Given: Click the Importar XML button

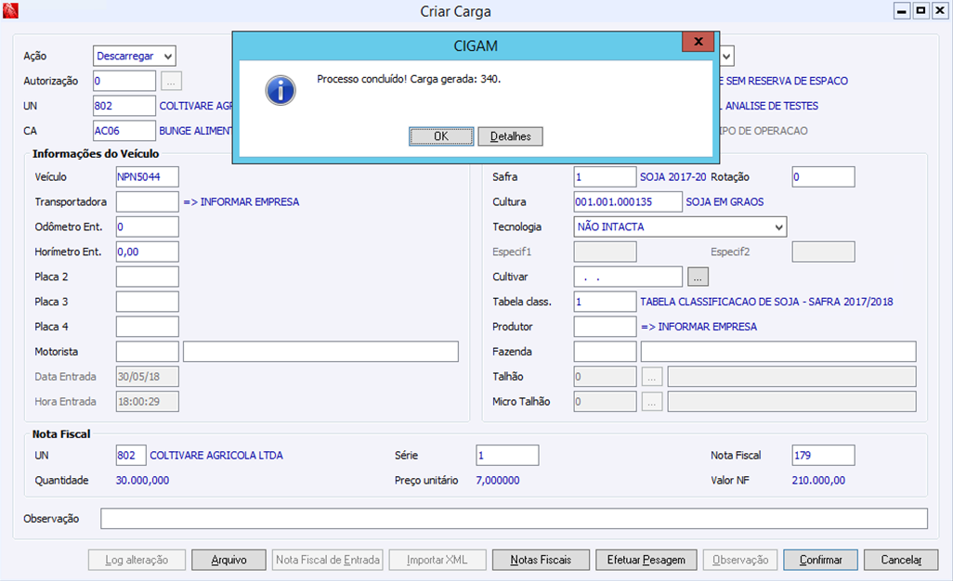Looking at the screenshot, I should coord(437,560).
